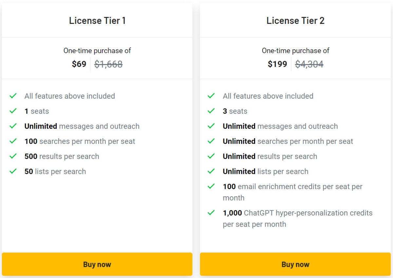Viewport: 393px width, 278px height.
Task: Click the green check beside "3 seats" in Tier 2
Action: pyautogui.click(x=211, y=111)
